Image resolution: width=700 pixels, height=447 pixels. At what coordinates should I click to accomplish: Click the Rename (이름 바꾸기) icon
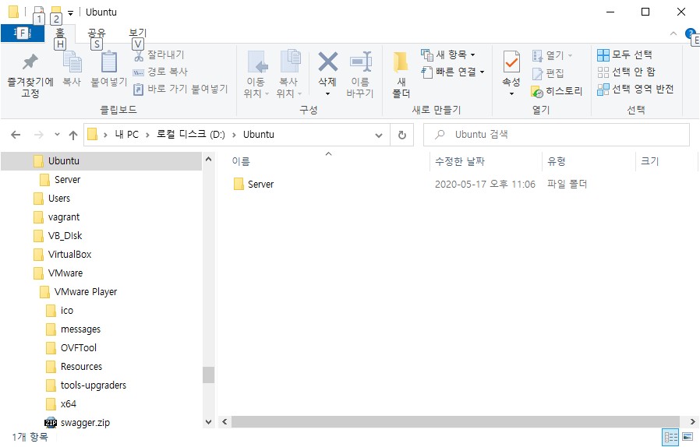point(360,62)
